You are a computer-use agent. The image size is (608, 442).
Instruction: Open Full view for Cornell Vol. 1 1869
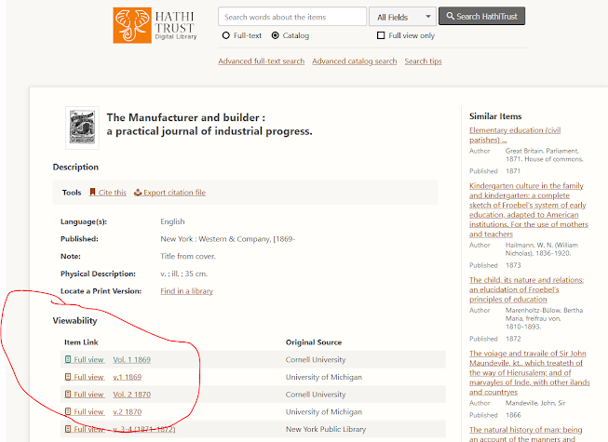pyautogui.click(x=88, y=360)
